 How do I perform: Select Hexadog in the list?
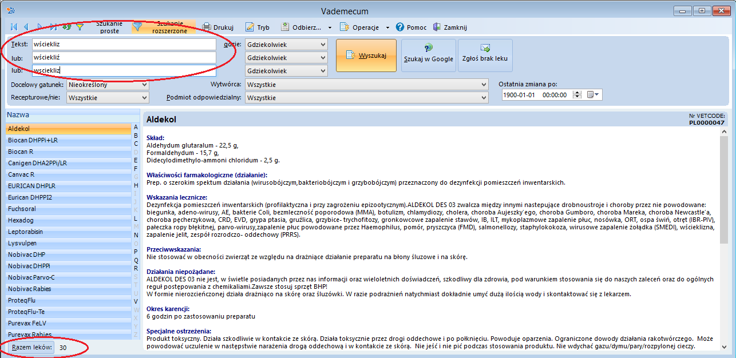click(69, 220)
